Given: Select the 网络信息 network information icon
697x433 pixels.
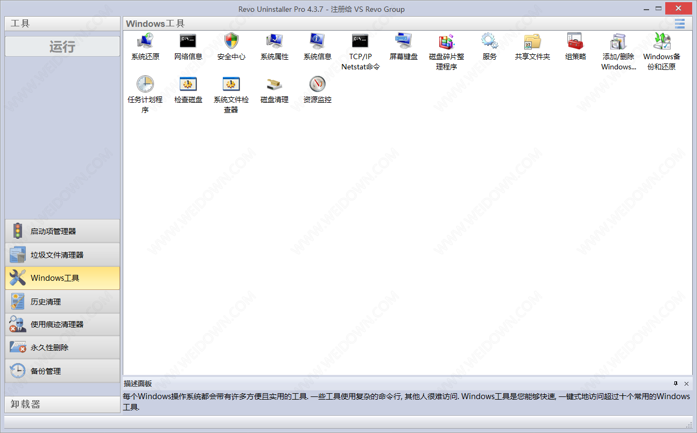Looking at the screenshot, I should pos(188,41).
